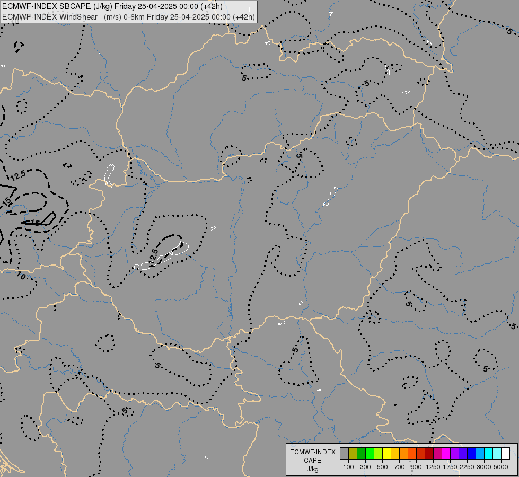Select the legend value 700
The width and height of the screenshot is (519, 477).
(400, 467)
